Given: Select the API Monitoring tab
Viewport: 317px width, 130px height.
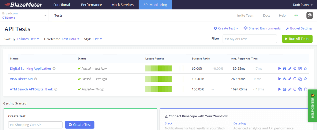Looking at the screenshot, I should click(x=155, y=5).
